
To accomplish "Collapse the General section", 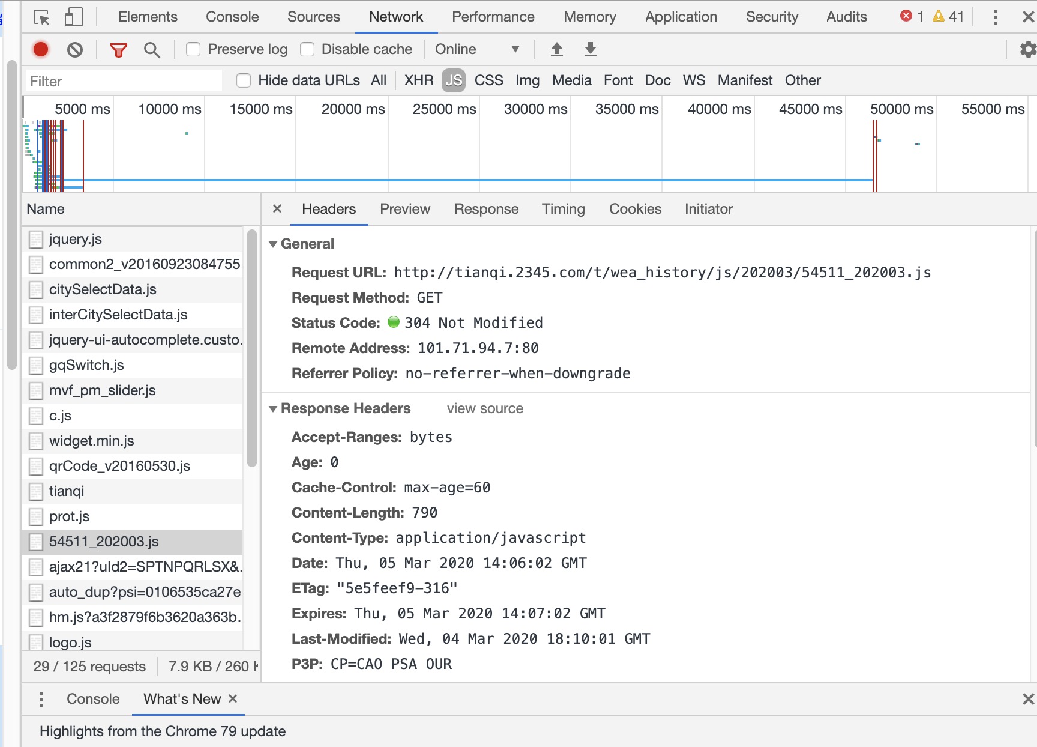I will (x=273, y=244).
